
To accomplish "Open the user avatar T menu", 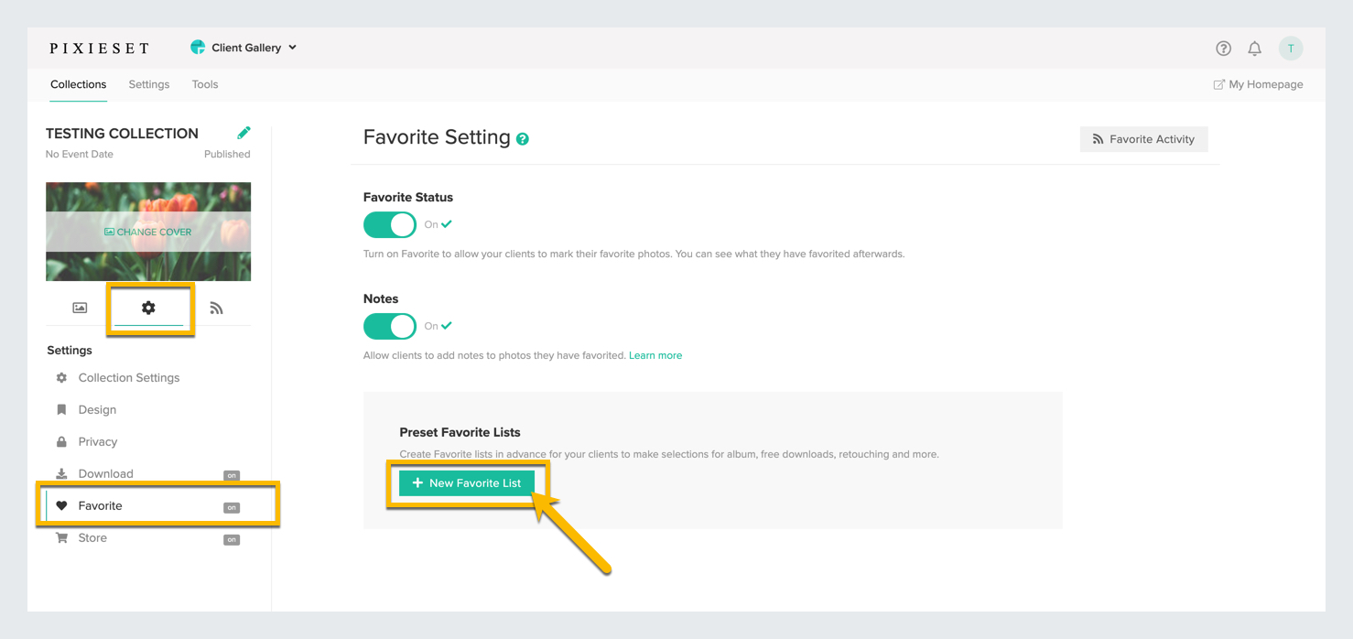I will tap(1291, 49).
